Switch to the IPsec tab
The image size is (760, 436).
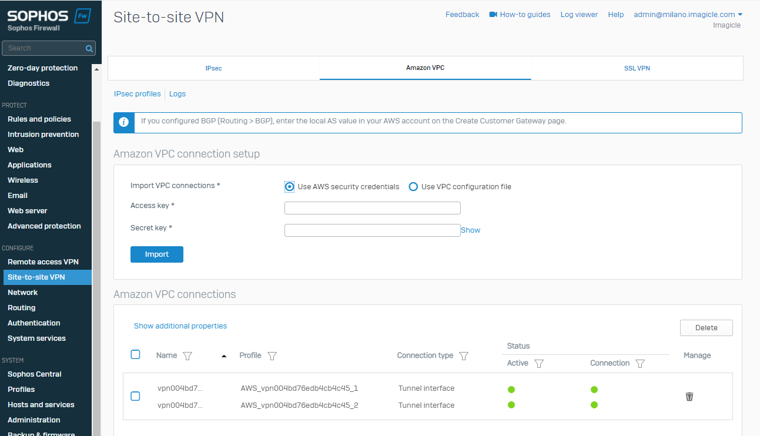[x=213, y=68]
